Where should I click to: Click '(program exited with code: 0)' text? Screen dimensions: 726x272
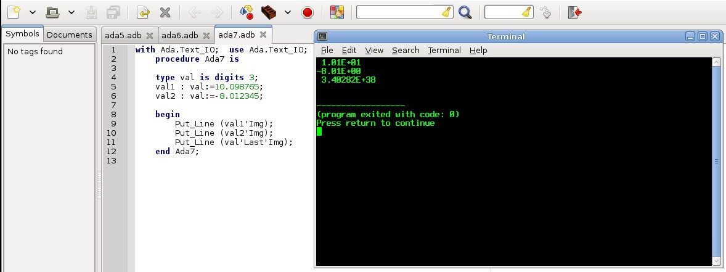click(388, 115)
